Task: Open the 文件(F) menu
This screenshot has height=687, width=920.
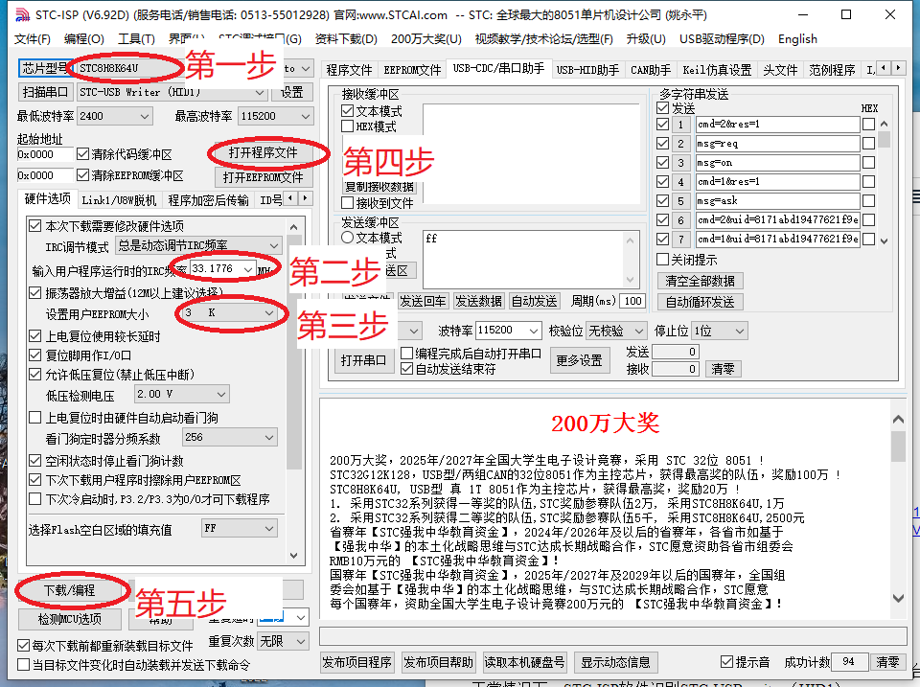Action: coord(33,39)
